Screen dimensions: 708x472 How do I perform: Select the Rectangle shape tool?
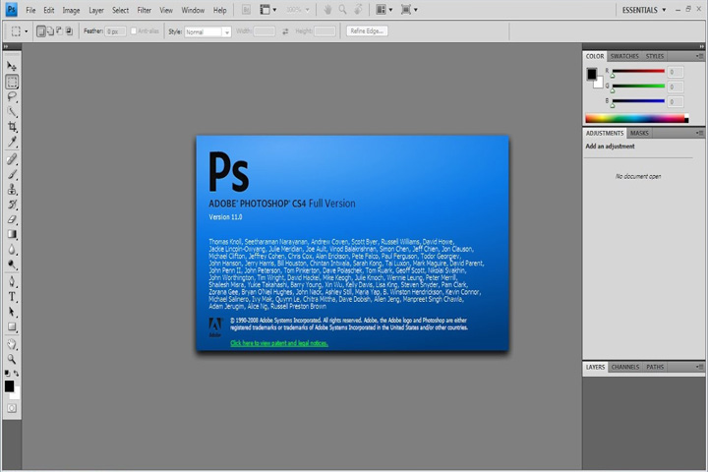(12, 327)
